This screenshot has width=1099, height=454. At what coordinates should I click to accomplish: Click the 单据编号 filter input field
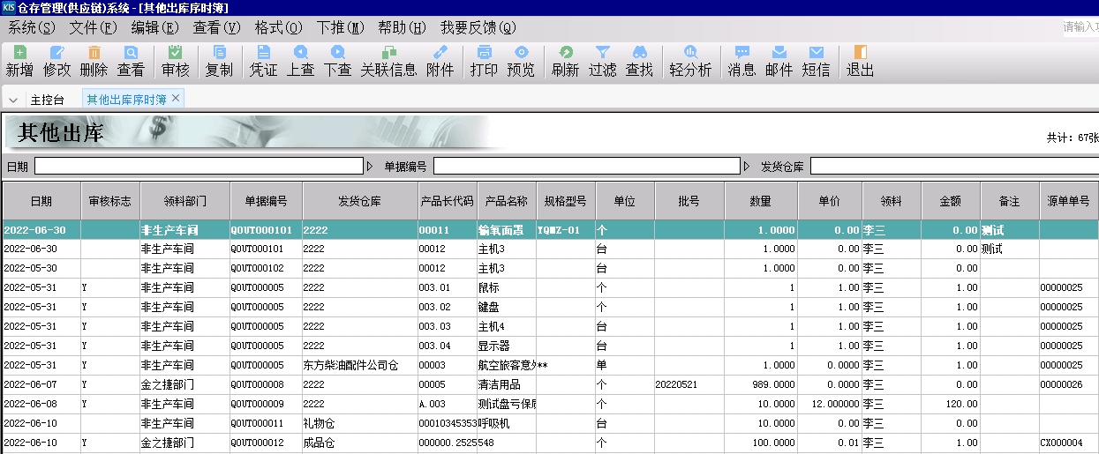[x=586, y=166]
